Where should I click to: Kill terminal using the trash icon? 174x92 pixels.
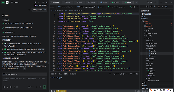click(x=124, y=74)
